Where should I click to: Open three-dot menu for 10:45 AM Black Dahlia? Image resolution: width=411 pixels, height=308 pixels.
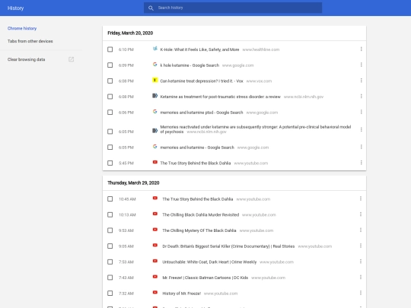point(361,198)
